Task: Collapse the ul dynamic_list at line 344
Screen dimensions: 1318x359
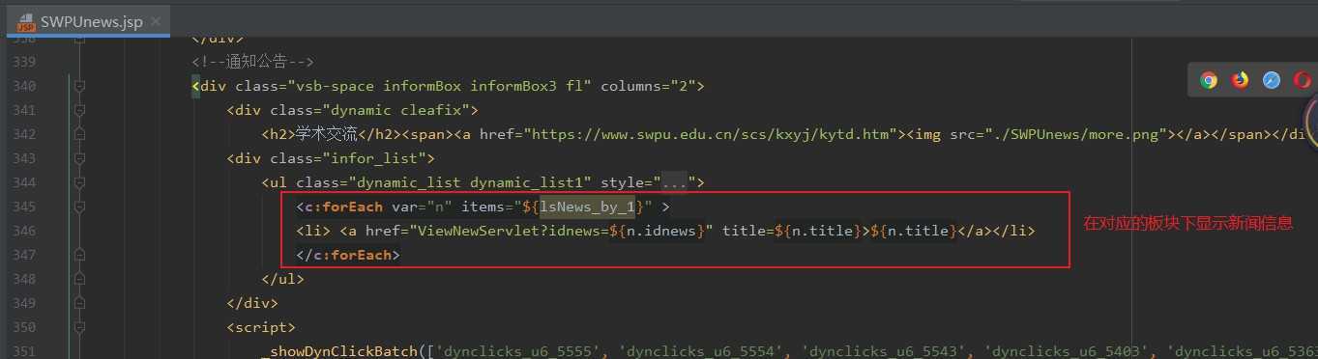Action: coord(79,182)
